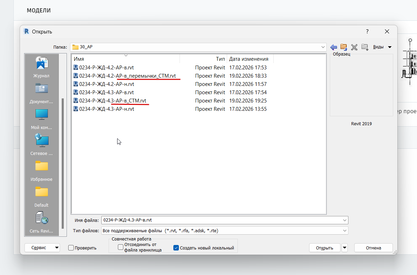
Task: Select file 0234-Р-ЖД-4.3-АР-в.rvt
Action: click(x=106, y=92)
